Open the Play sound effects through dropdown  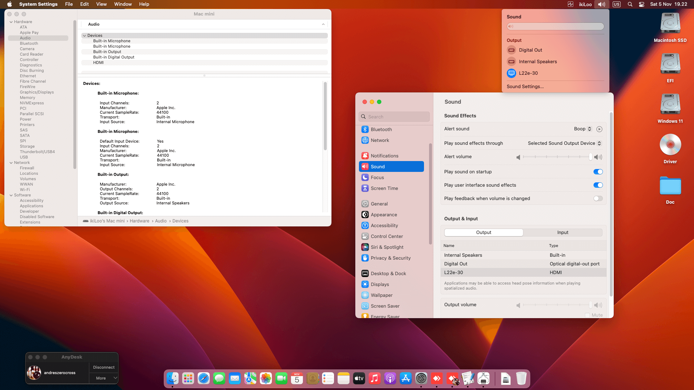coord(564,143)
